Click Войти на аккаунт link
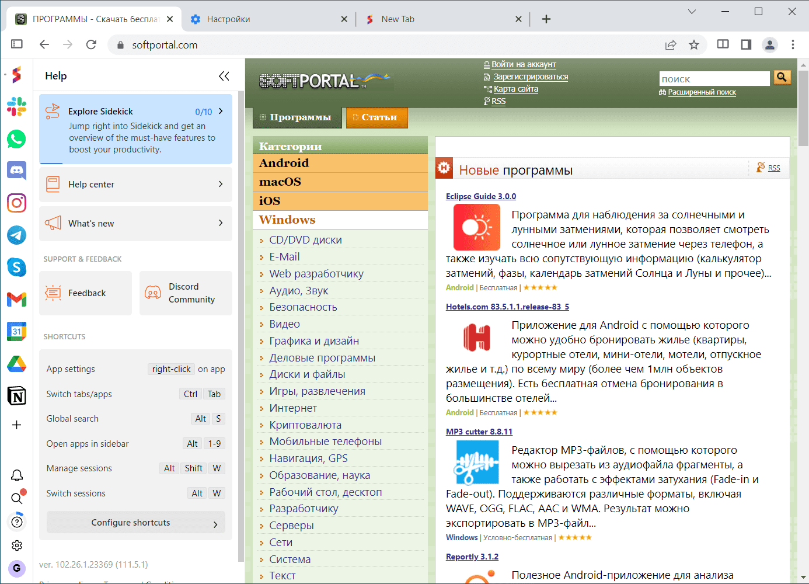The width and height of the screenshot is (809, 584). point(524,64)
